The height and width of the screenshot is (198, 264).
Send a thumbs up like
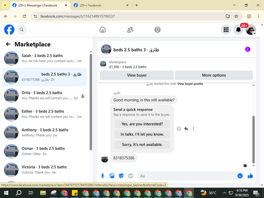tap(250, 176)
